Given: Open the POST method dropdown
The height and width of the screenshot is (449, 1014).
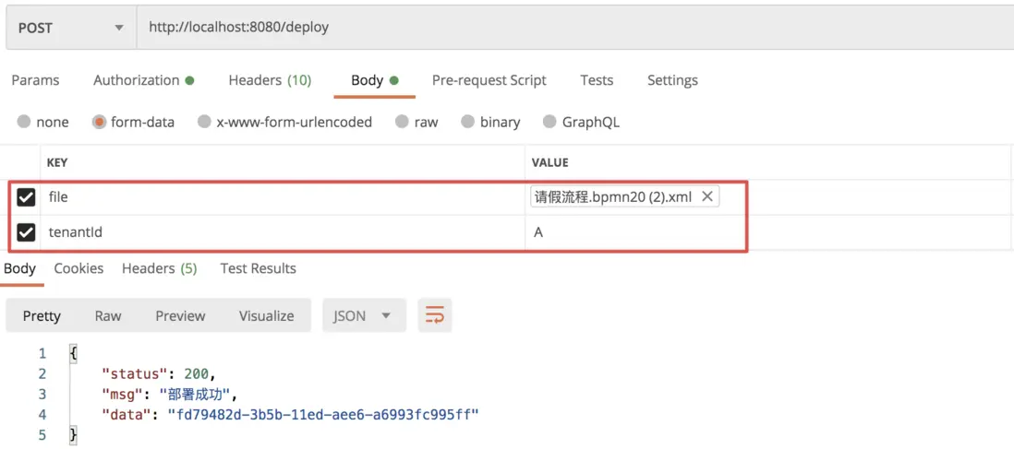Looking at the screenshot, I should (x=69, y=28).
